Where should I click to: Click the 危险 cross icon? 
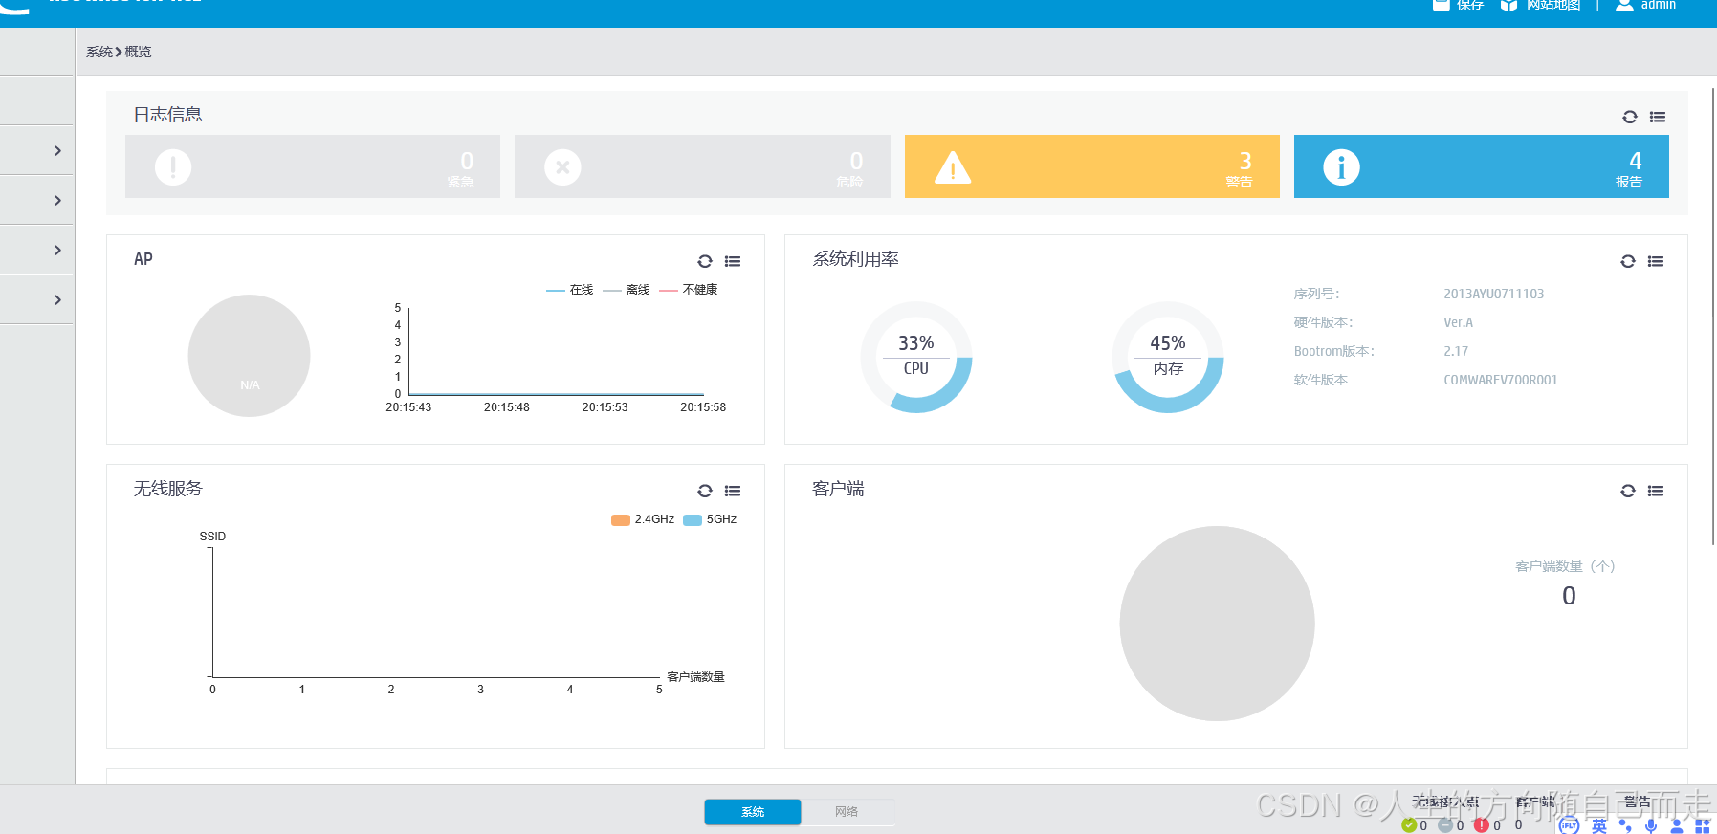562,167
